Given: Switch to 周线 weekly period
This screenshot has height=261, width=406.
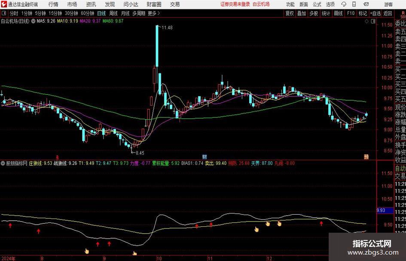Looking at the screenshot, I should point(113,13).
